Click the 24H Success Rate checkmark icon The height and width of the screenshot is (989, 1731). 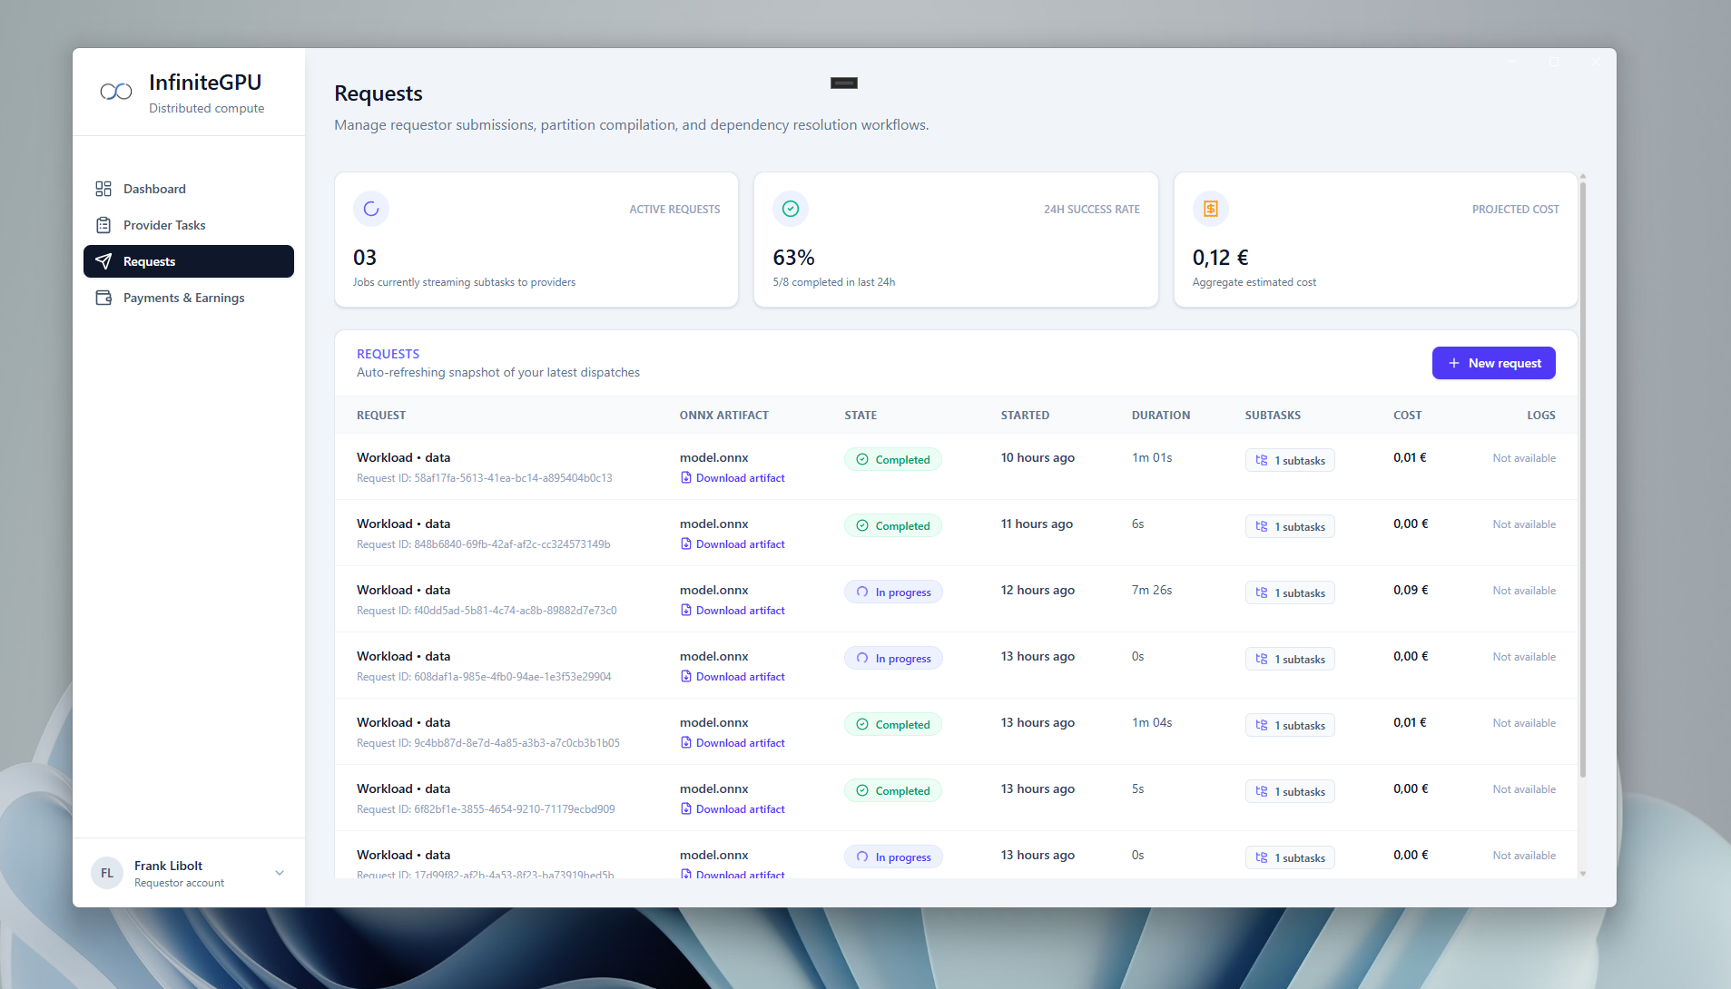(791, 209)
